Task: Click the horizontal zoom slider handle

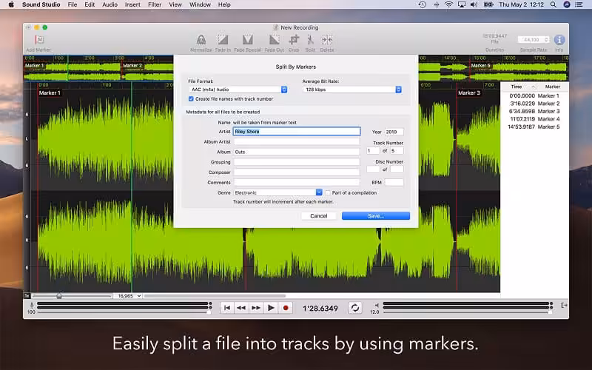Action: point(59,296)
